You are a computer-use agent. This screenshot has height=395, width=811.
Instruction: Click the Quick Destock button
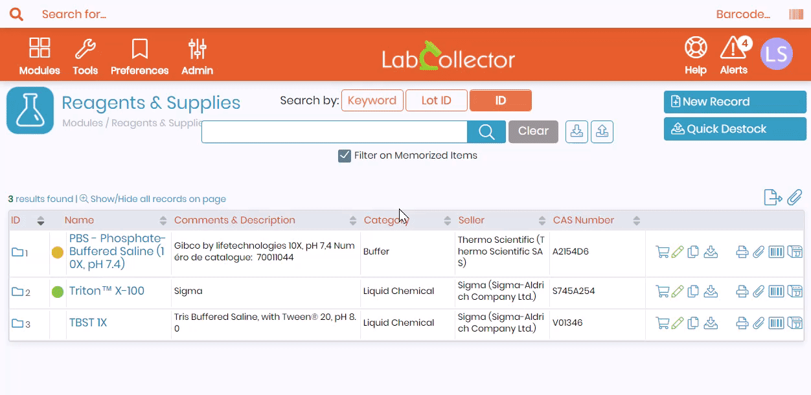pyautogui.click(x=735, y=129)
